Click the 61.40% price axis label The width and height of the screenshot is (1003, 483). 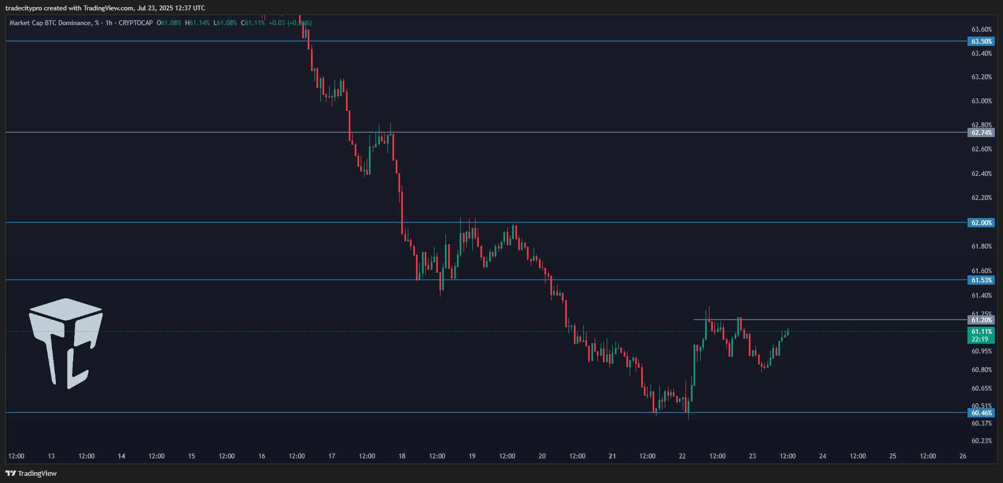pyautogui.click(x=981, y=296)
